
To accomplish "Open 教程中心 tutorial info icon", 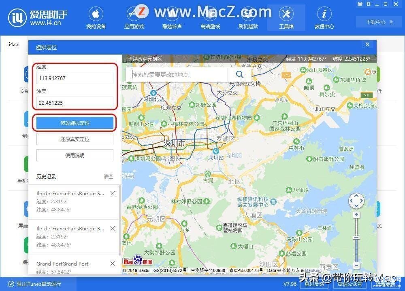I will 324,14.
